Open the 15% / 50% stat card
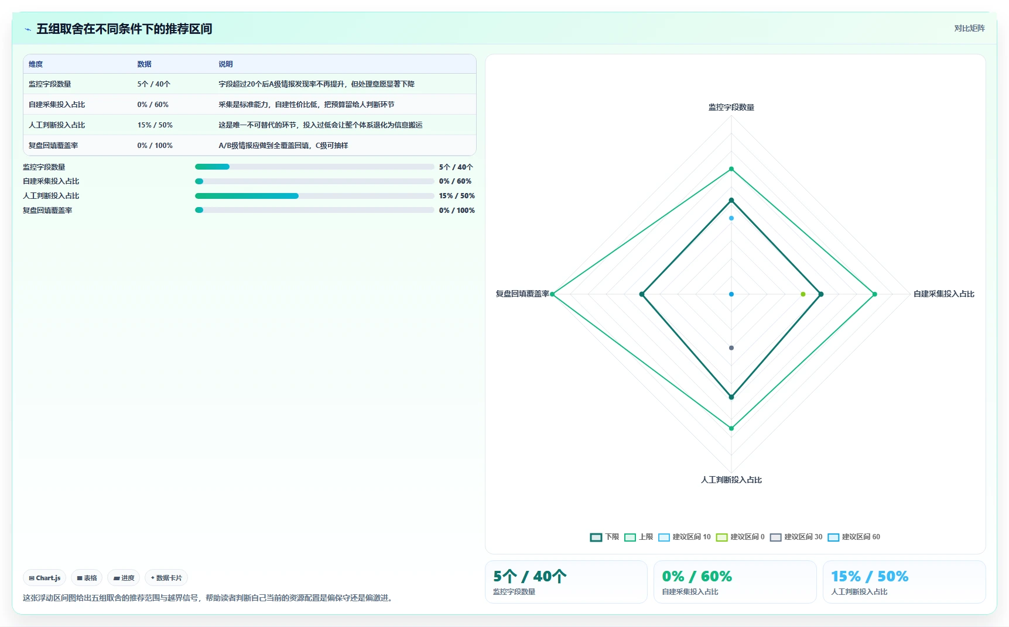1009x627 pixels. (x=904, y=582)
